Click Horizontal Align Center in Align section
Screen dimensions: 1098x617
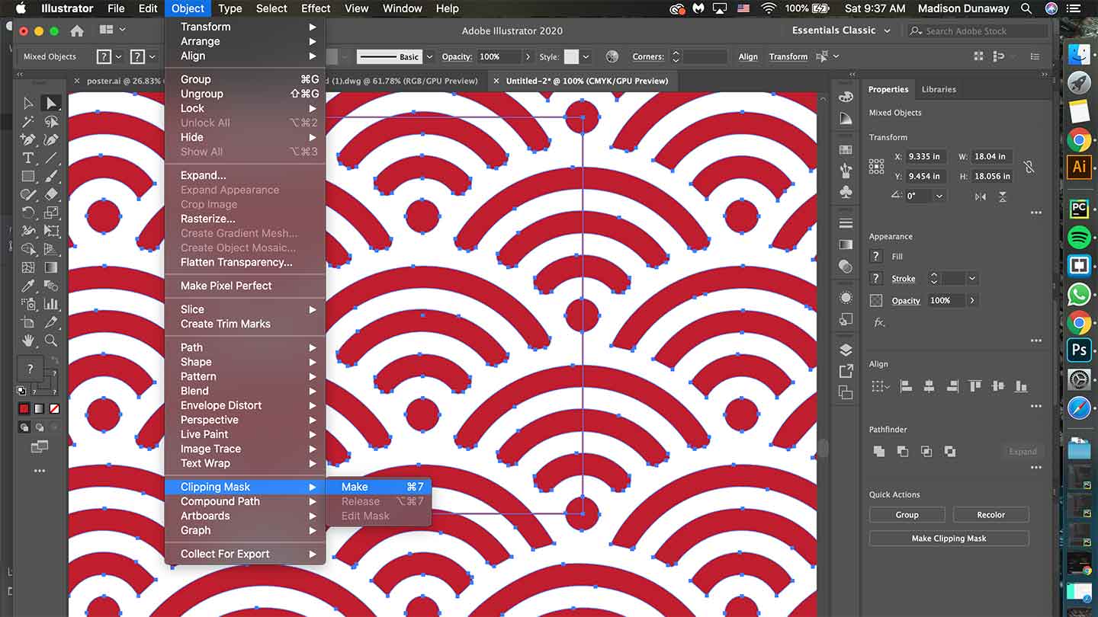pyautogui.click(x=929, y=386)
